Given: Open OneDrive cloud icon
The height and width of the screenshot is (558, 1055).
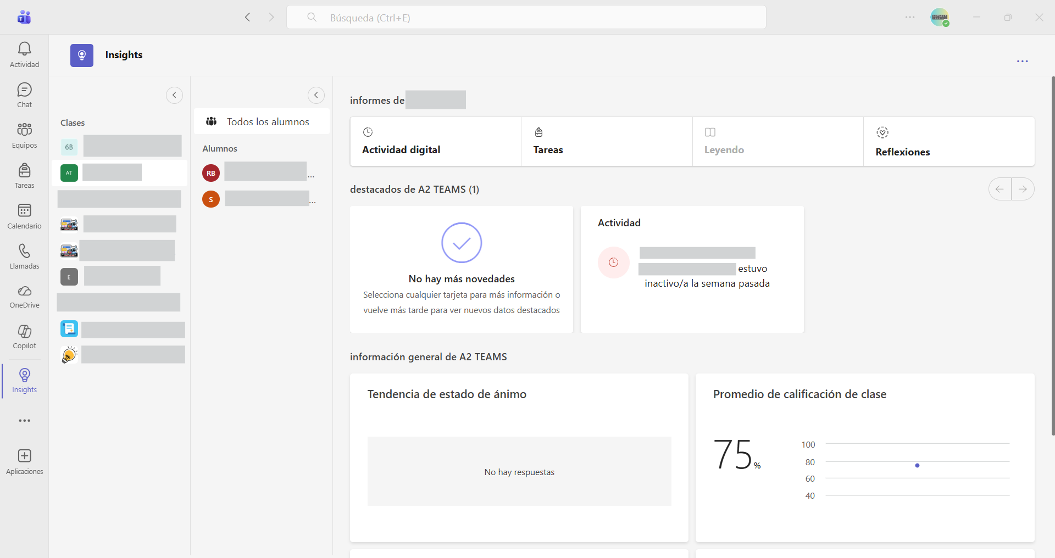Looking at the screenshot, I should (24, 297).
